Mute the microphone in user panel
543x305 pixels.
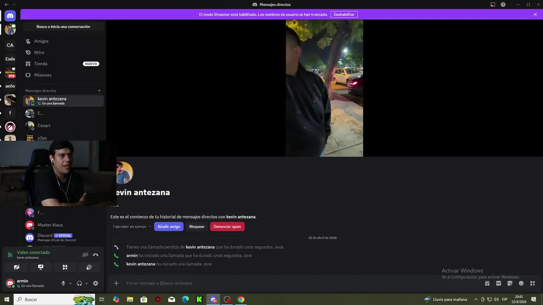(x=63, y=283)
